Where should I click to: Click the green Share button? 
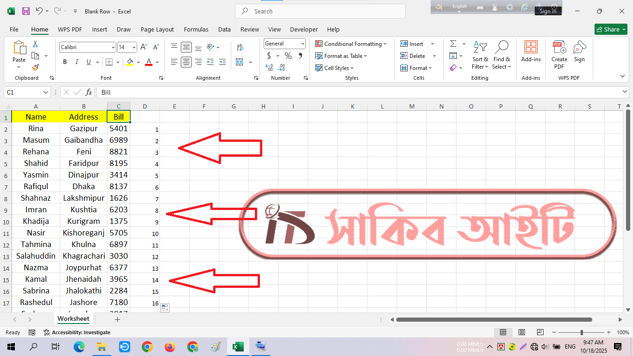(610, 29)
